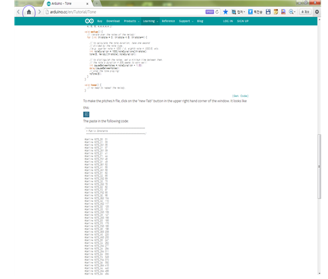Click the Get Code link

point(241,96)
